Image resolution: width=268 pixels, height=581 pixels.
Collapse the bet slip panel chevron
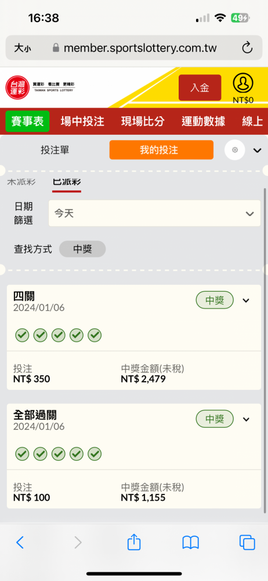coord(257,150)
